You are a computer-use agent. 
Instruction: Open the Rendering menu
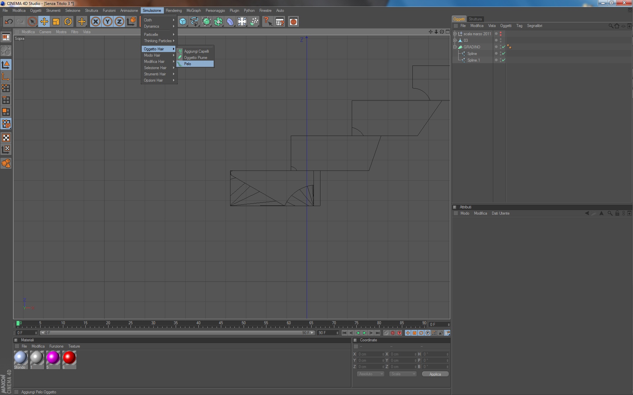coord(173,11)
